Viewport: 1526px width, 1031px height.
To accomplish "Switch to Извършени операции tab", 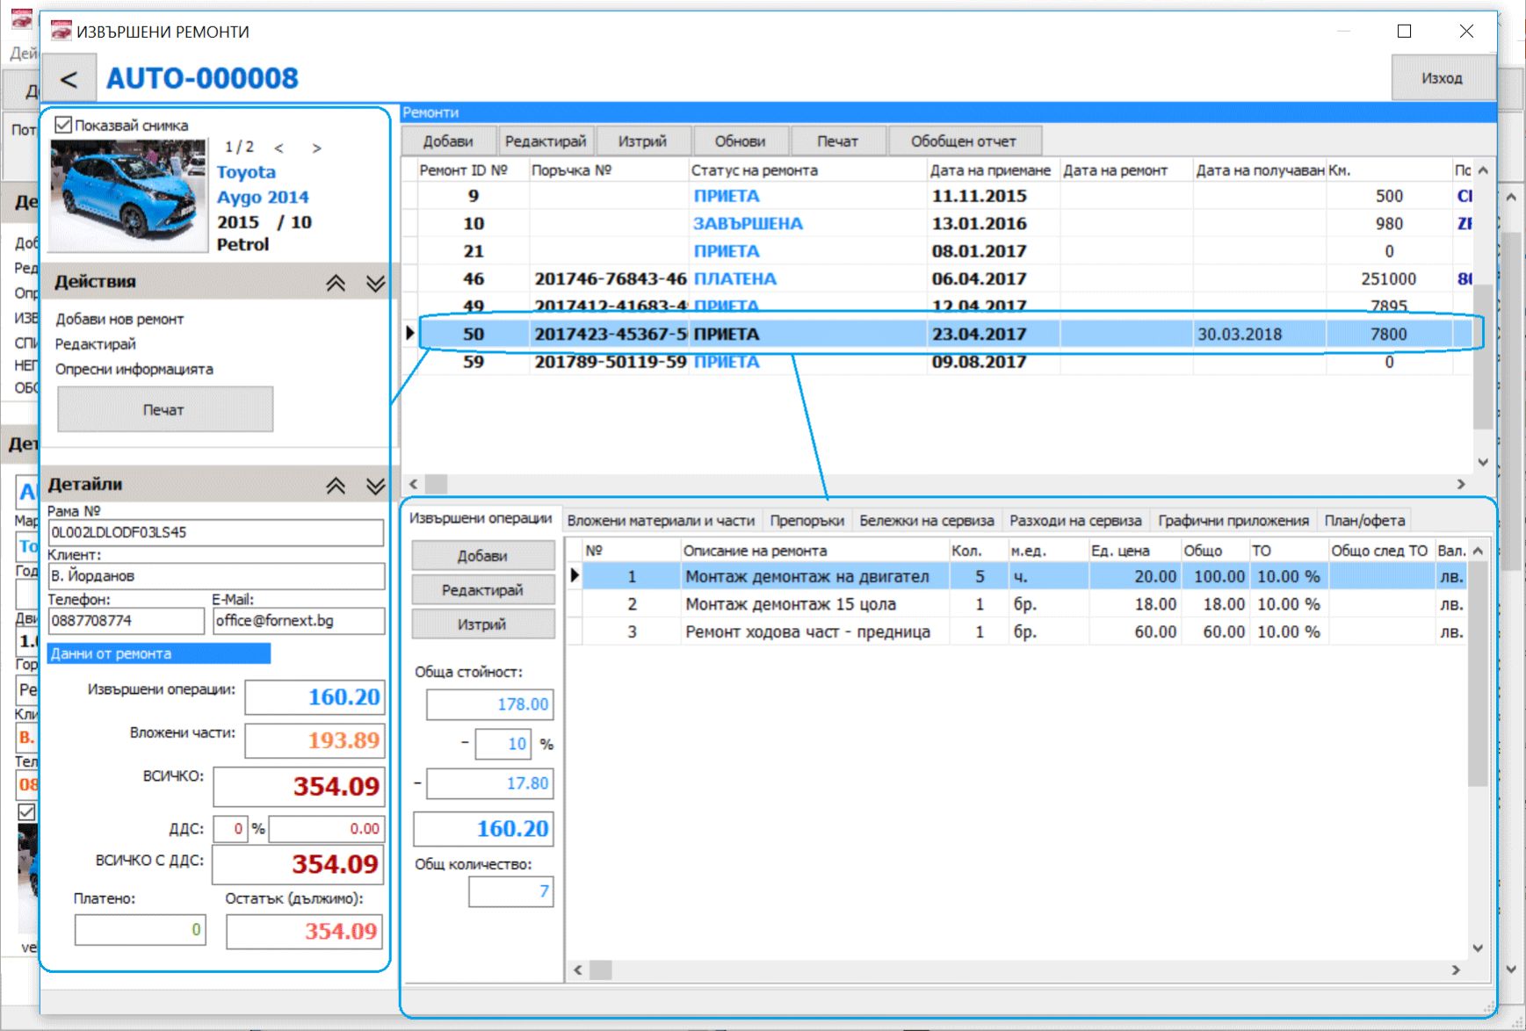I will click(481, 518).
